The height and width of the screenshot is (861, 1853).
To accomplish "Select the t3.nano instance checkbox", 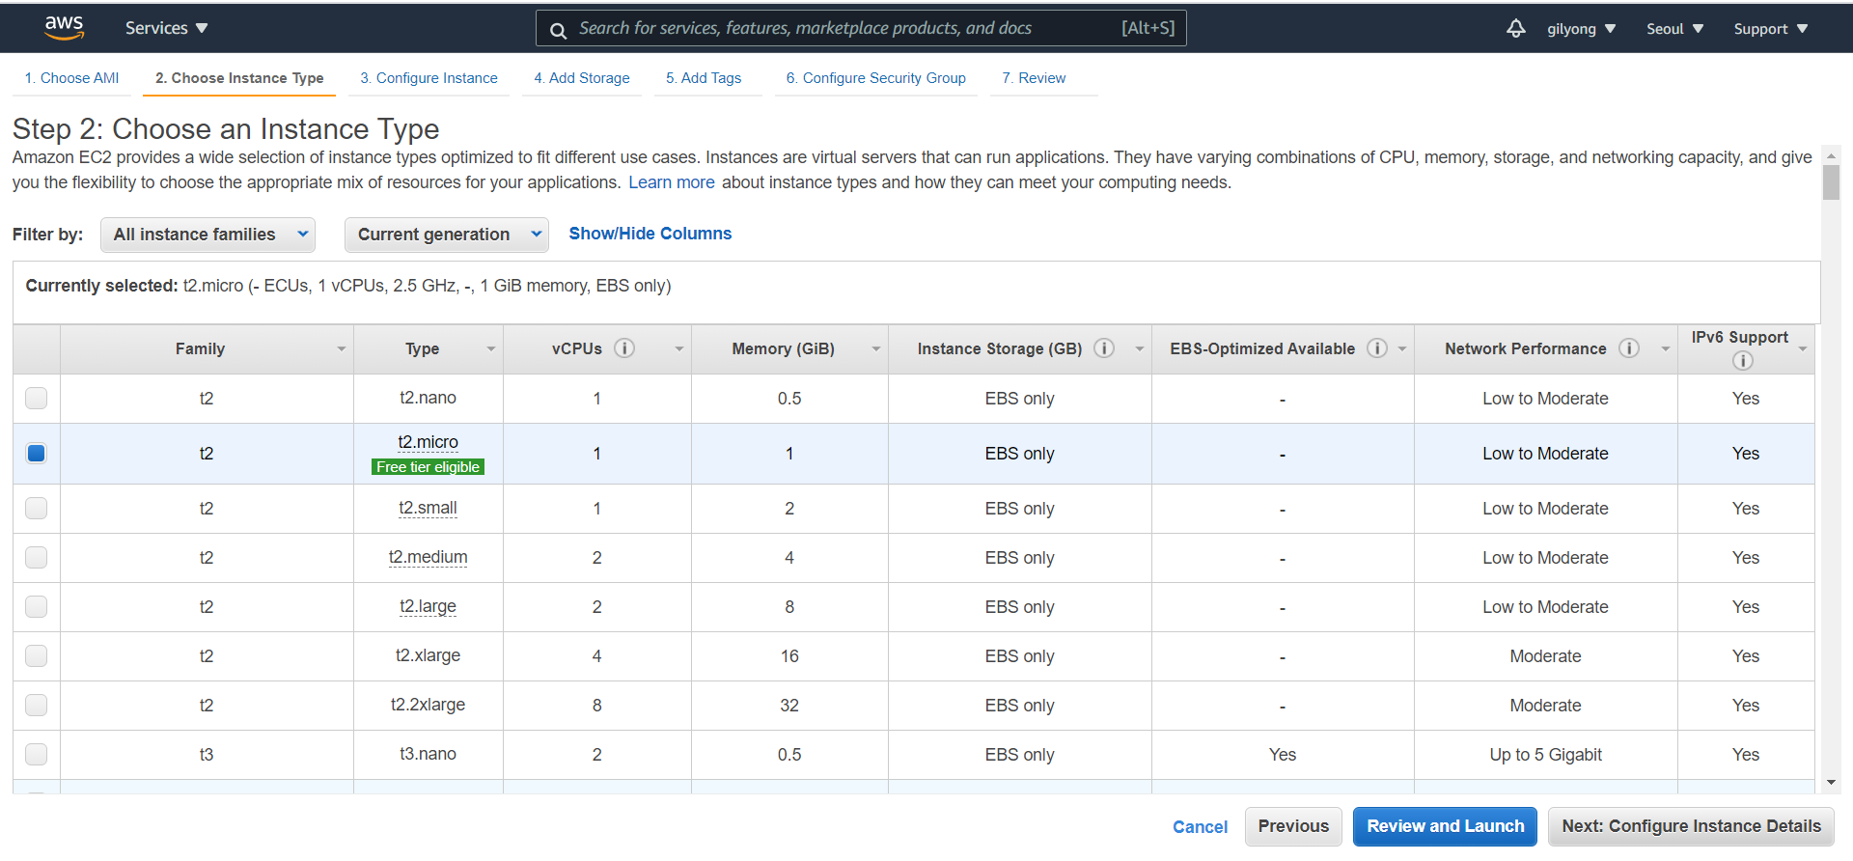I will [x=36, y=754].
